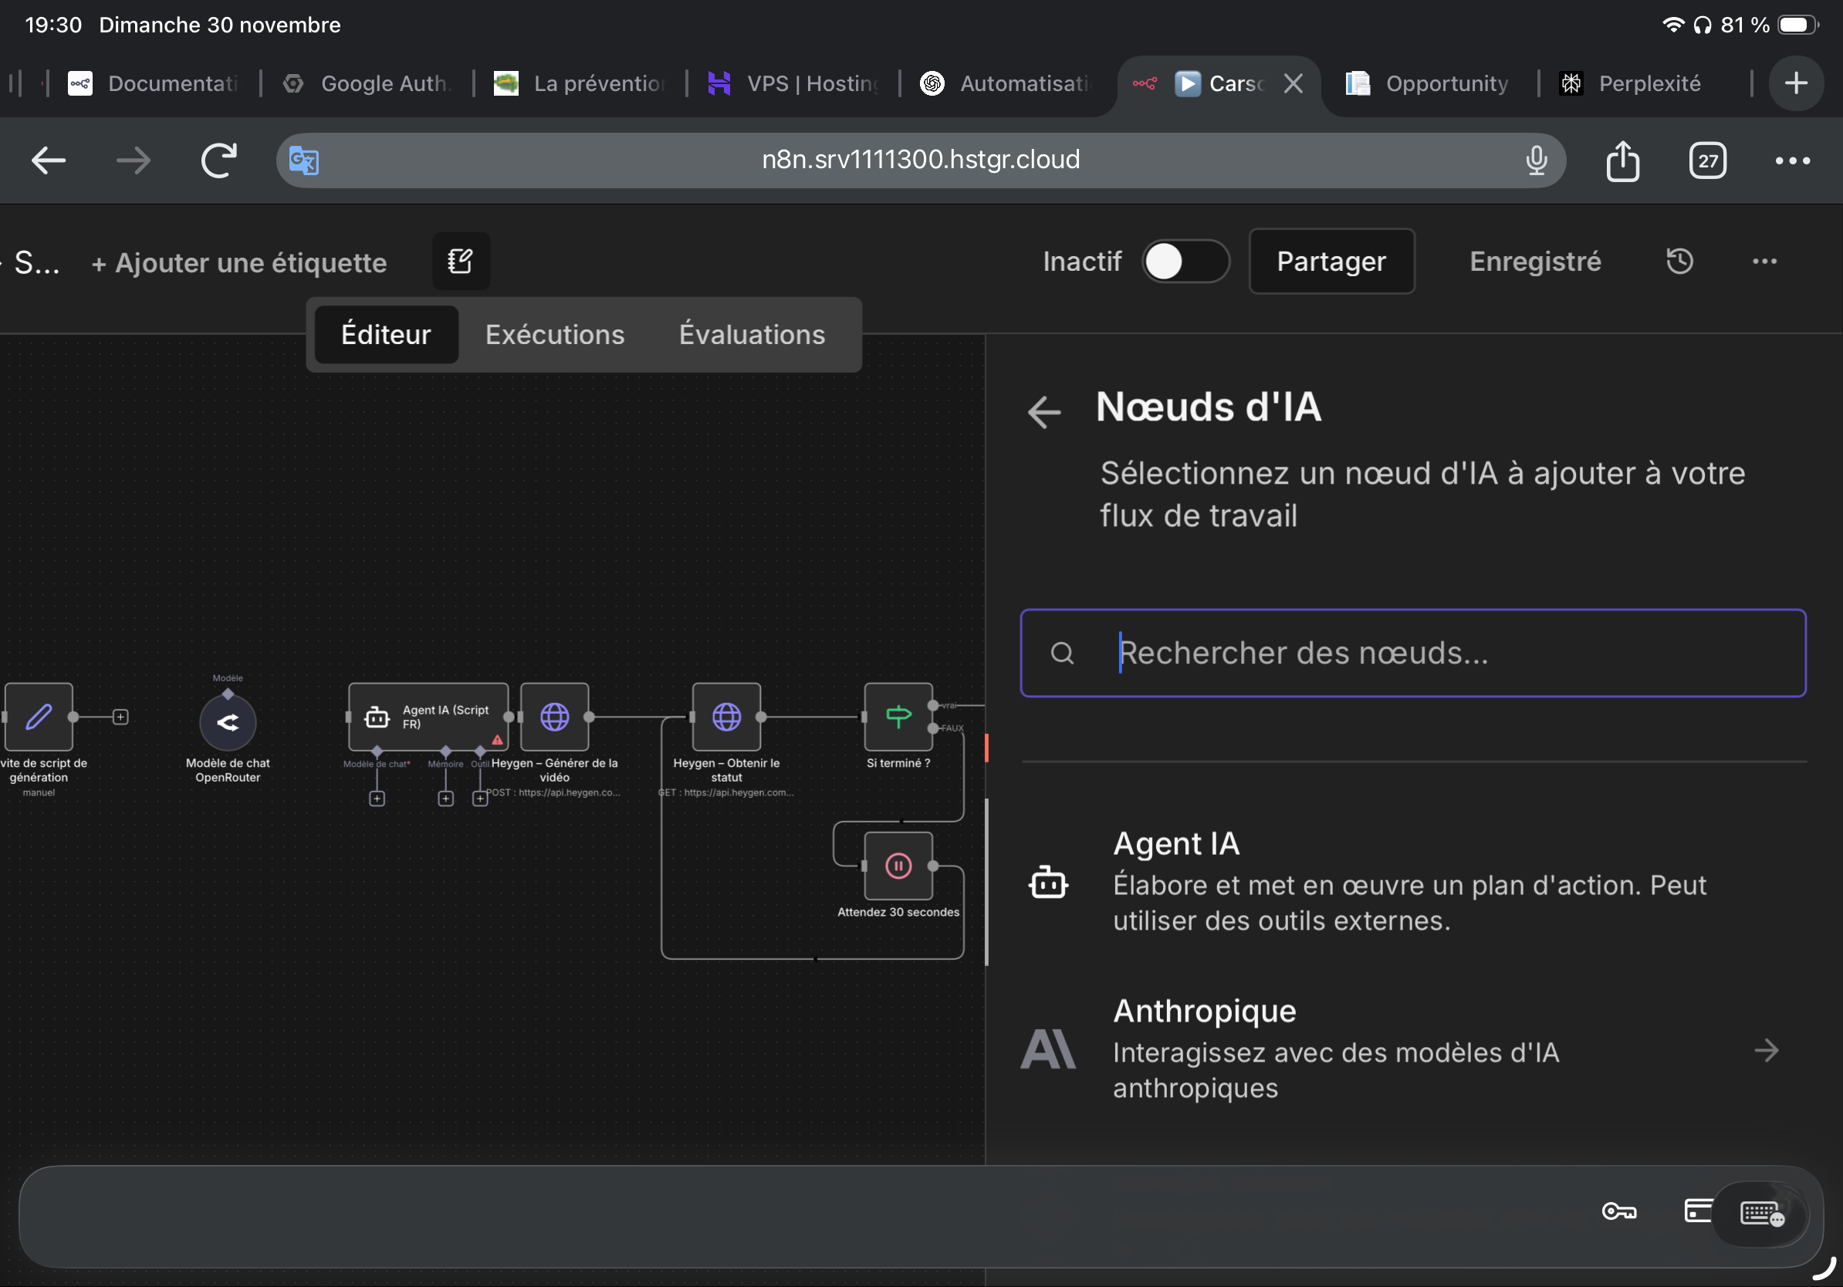The height and width of the screenshot is (1287, 1843).
Task: Click the OpenRouter chat model node icon
Action: pos(227,721)
